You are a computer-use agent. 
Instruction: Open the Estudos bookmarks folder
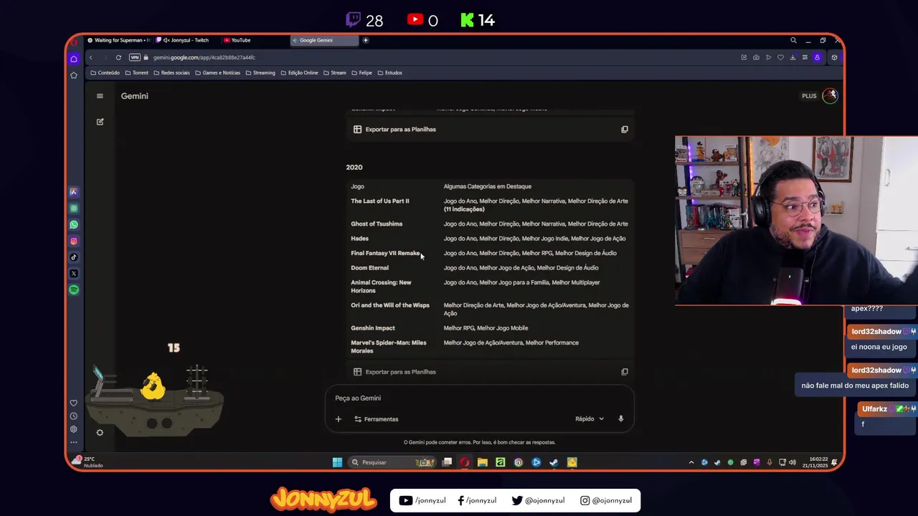(389, 72)
